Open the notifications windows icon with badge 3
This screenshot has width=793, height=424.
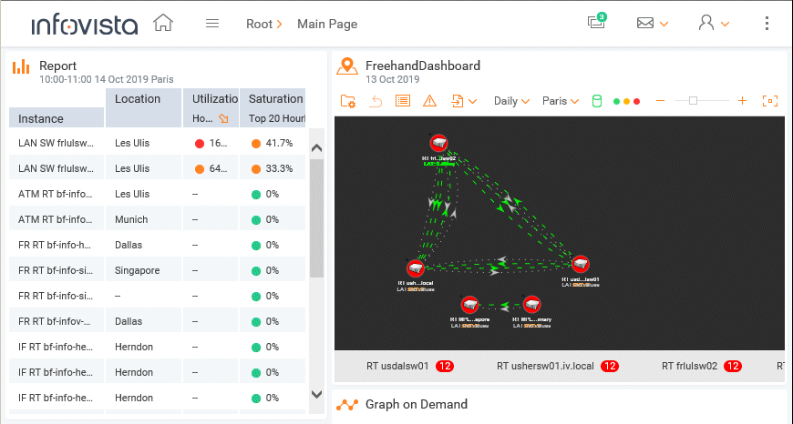click(597, 21)
